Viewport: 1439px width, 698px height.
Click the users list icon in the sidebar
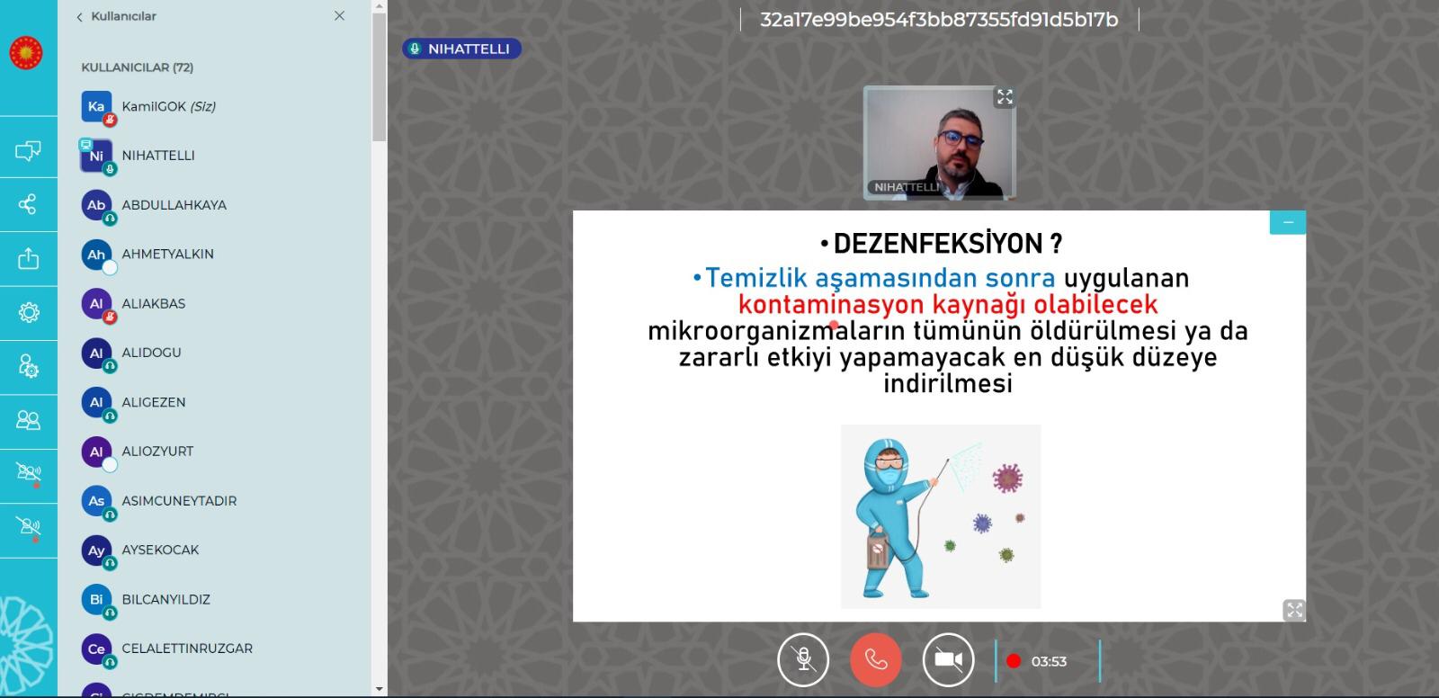pos(28,420)
